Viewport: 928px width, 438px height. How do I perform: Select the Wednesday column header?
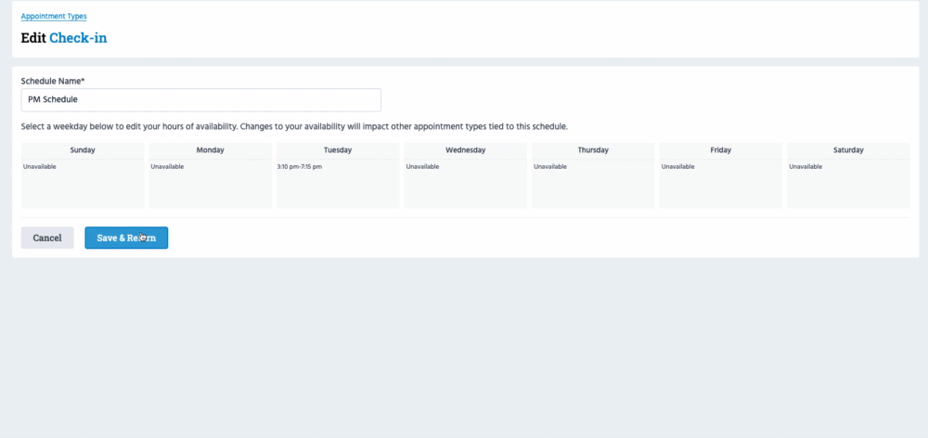pos(465,149)
